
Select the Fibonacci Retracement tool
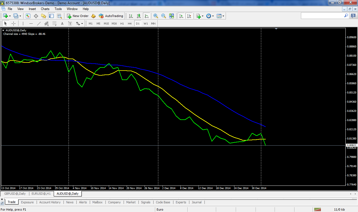(x=54, y=23)
